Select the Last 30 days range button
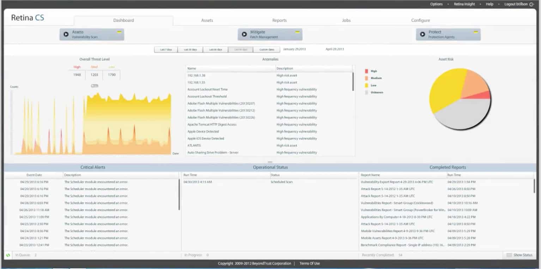Viewport: 541px width, 269px height. click(x=190, y=50)
